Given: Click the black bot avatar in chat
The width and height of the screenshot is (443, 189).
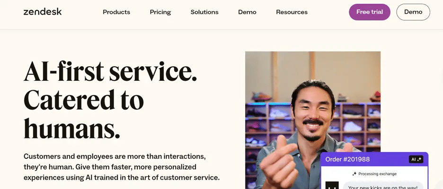Looking at the screenshot, I should pos(332,185).
